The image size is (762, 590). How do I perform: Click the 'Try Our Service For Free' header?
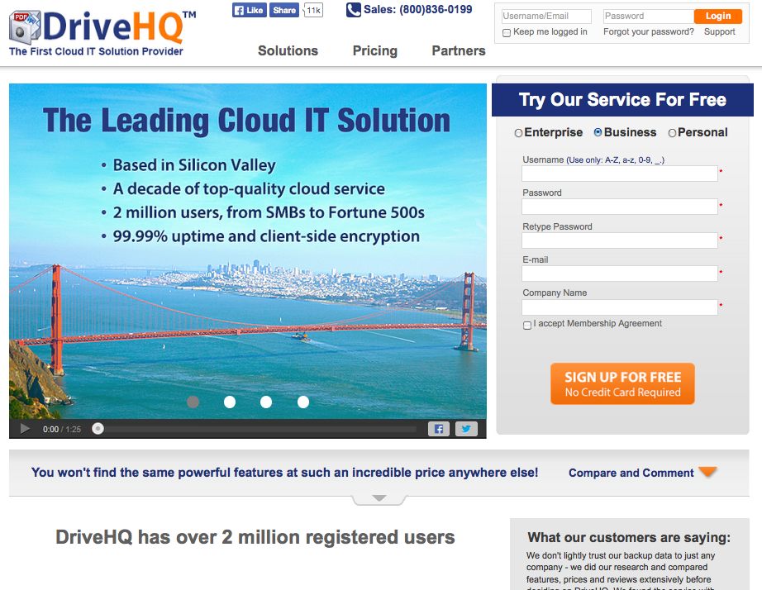622,100
